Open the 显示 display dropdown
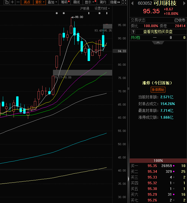 pyautogui.click(x=89, y=2)
